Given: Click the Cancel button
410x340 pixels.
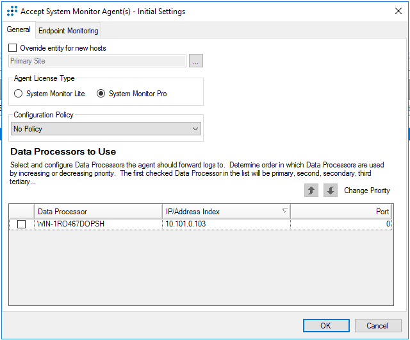Looking at the screenshot, I should (378, 325).
